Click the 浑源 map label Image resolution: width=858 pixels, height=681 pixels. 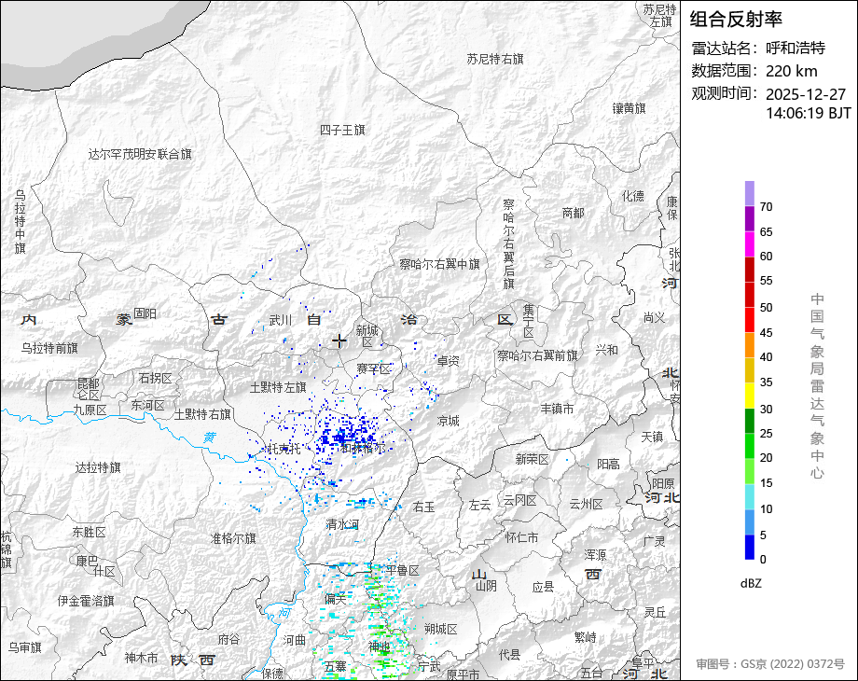point(595,555)
